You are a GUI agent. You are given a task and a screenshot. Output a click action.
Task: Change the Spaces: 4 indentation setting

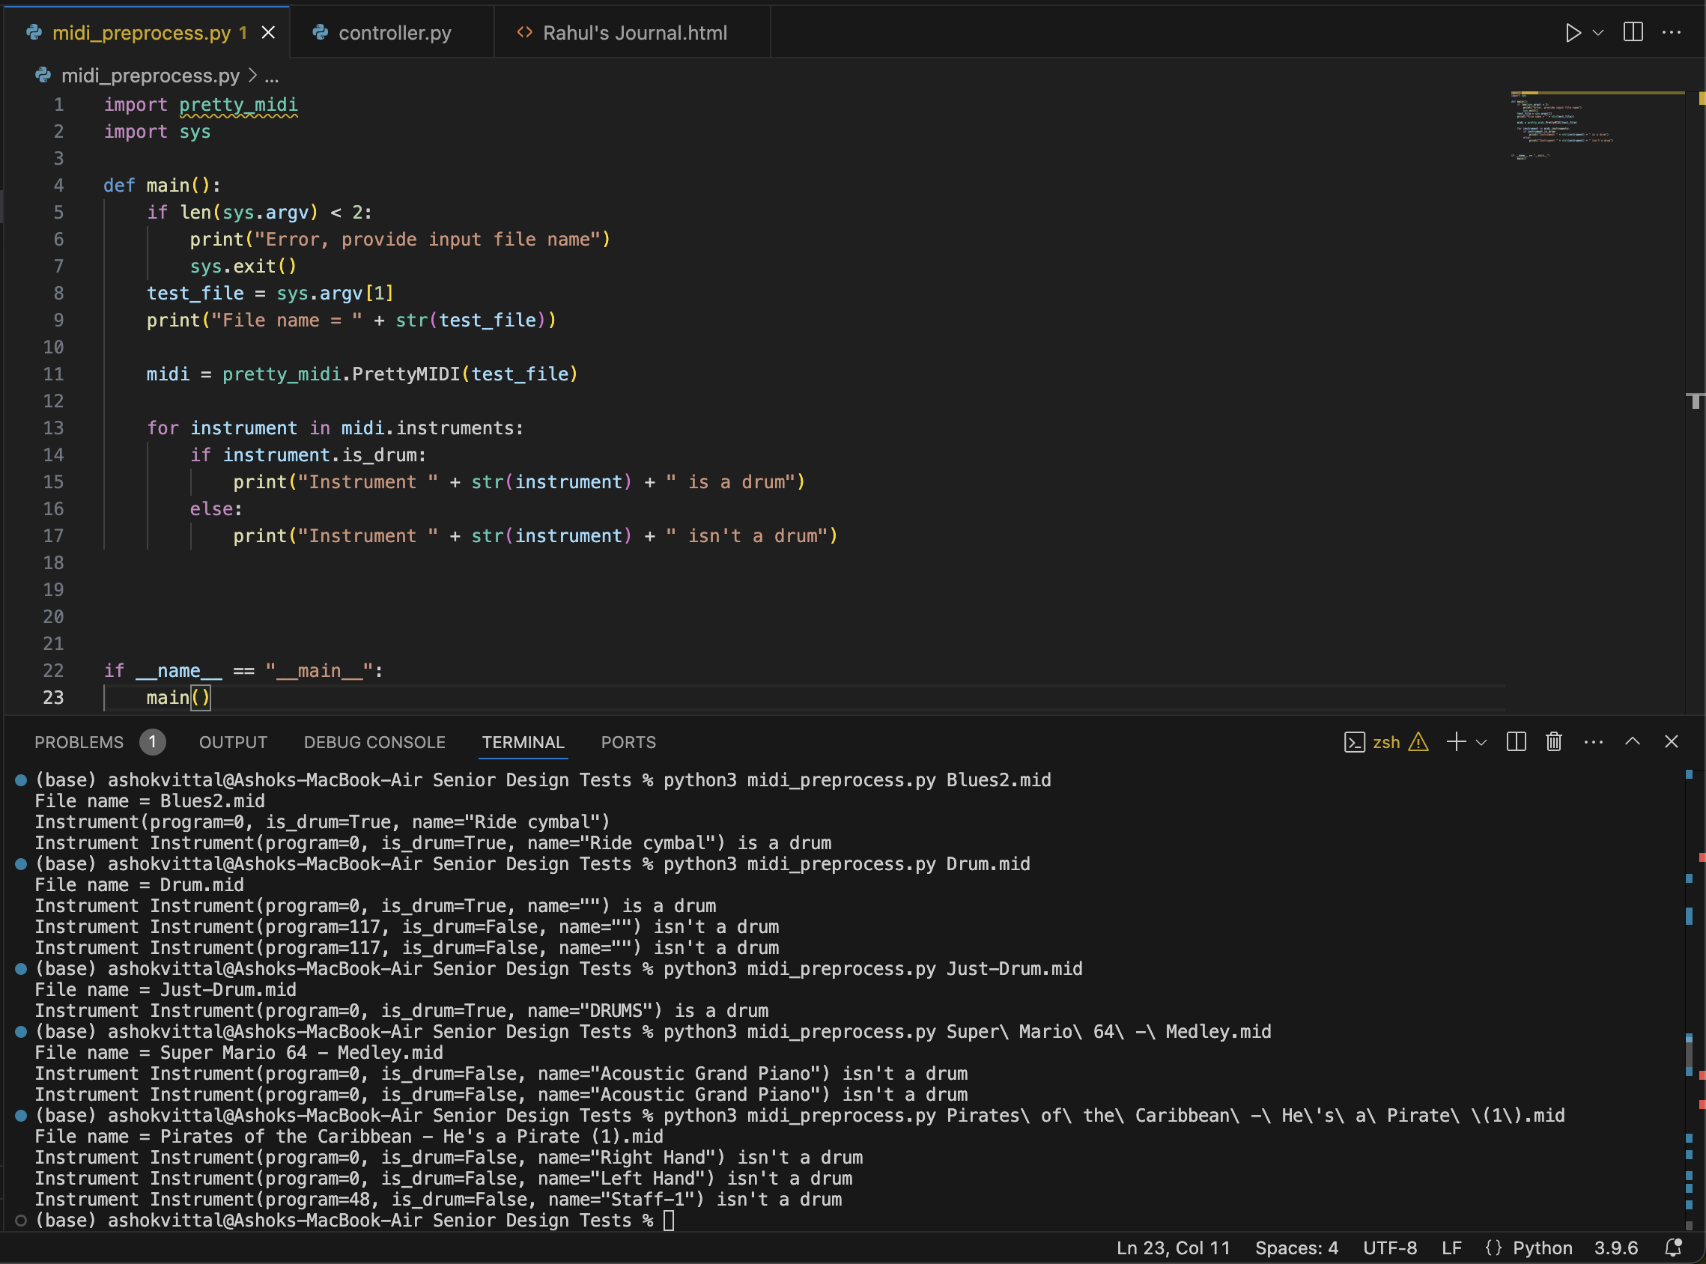tap(1296, 1248)
